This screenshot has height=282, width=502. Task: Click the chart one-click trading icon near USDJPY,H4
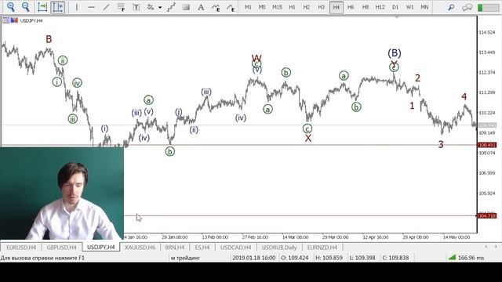tap(5, 20)
